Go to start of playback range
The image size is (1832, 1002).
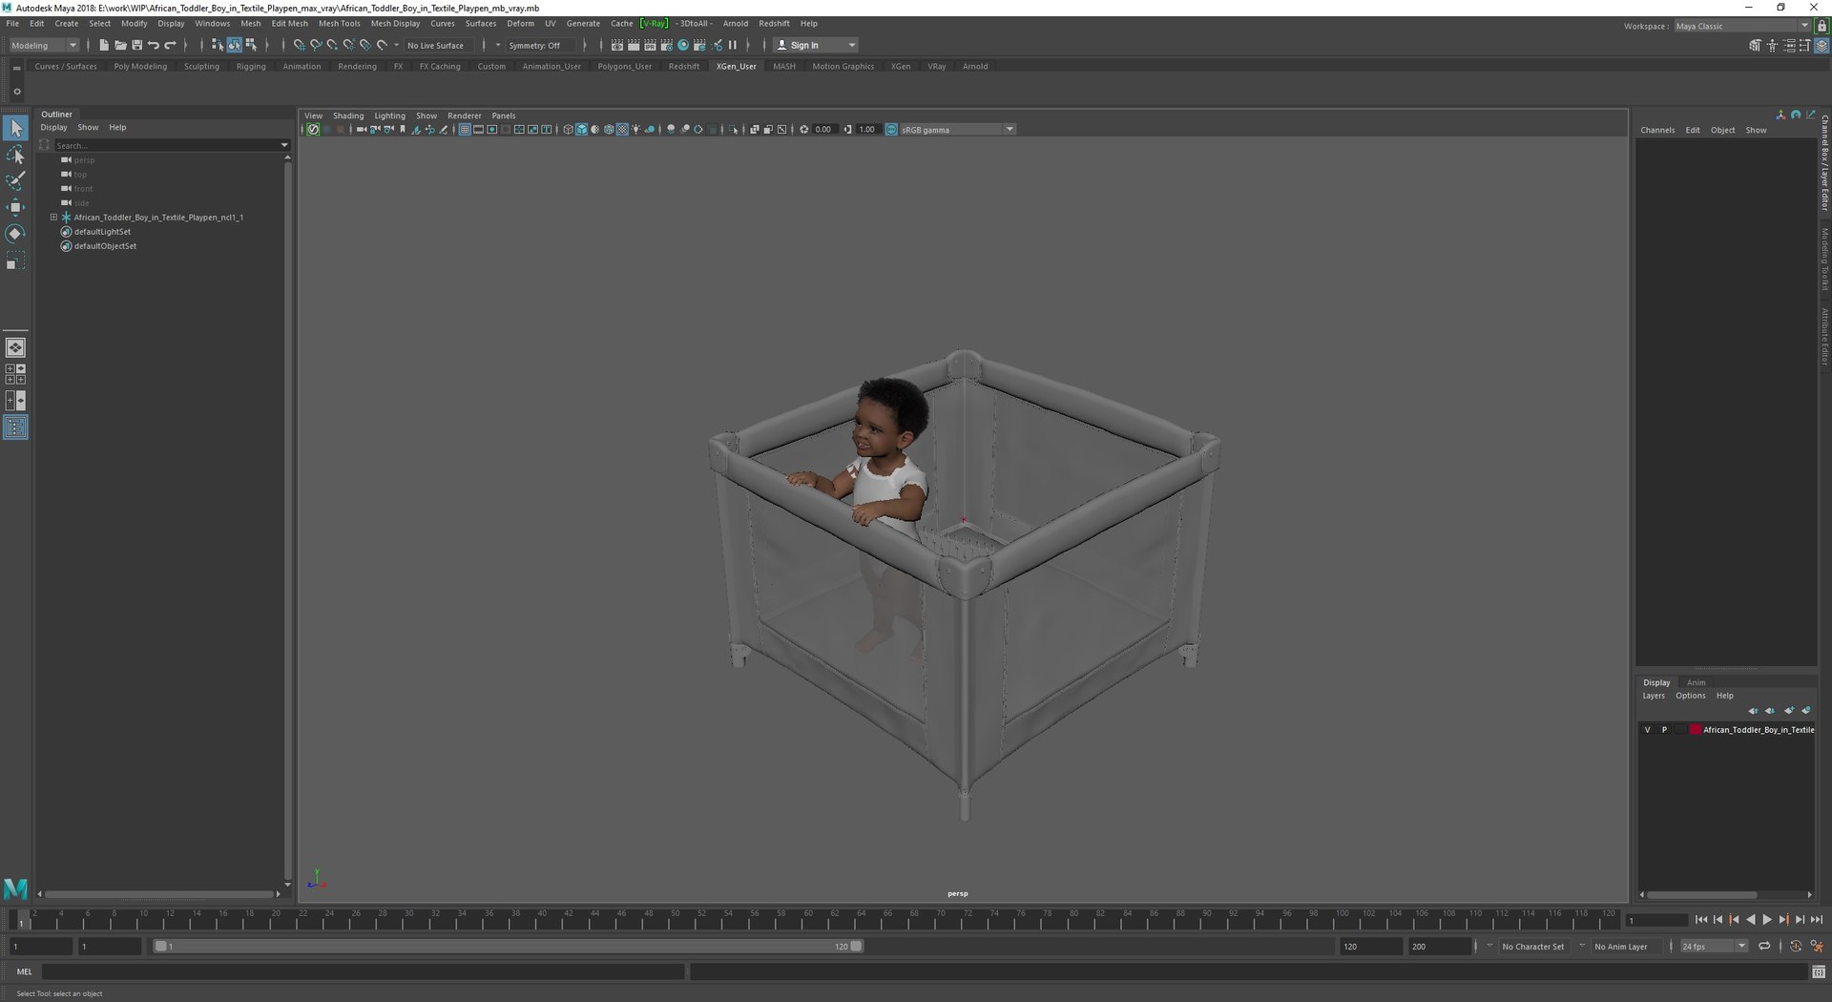1701,920
